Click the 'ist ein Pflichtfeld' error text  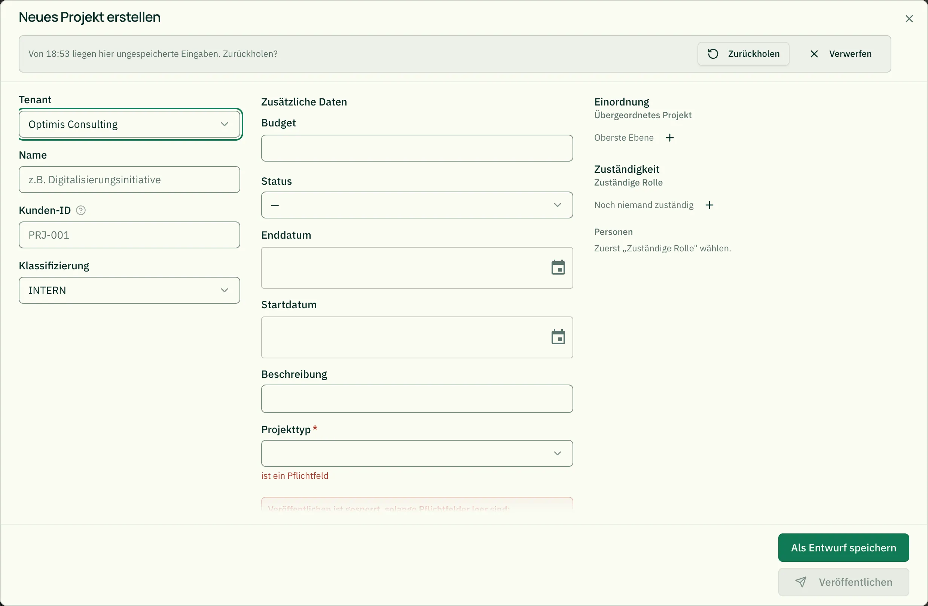click(x=295, y=476)
